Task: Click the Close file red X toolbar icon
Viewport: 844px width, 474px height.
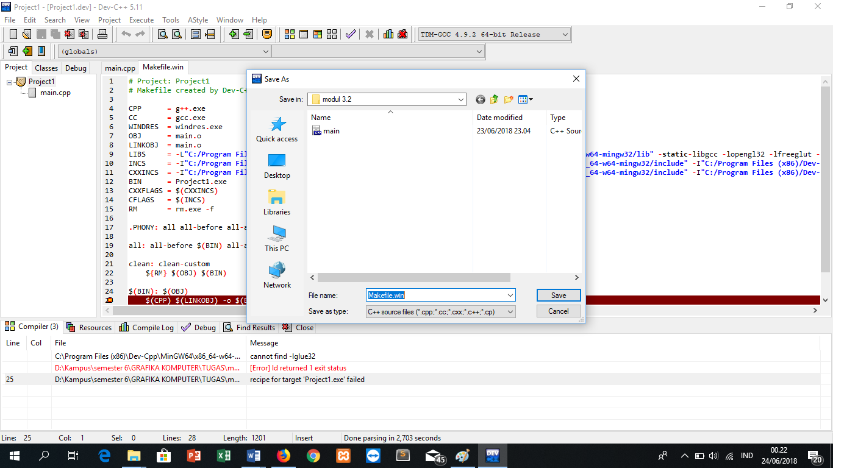Action: tap(69, 34)
